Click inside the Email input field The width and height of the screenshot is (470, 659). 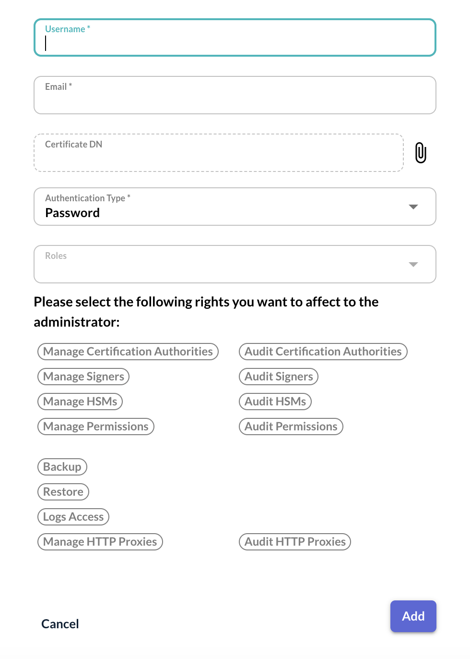tap(235, 95)
